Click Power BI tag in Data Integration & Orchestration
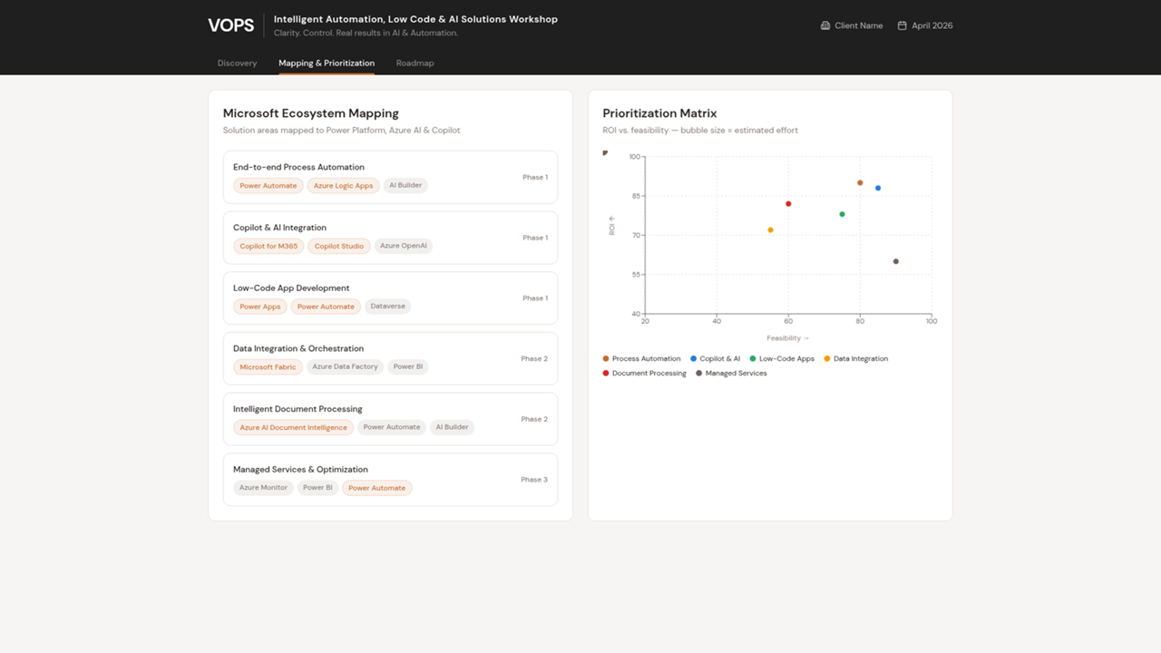The width and height of the screenshot is (1161, 653). point(408,366)
